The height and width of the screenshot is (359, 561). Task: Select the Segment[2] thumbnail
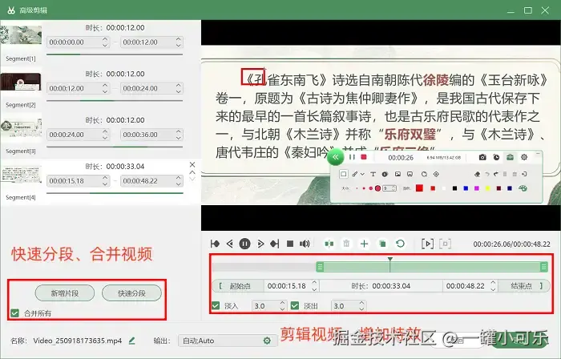click(x=21, y=82)
